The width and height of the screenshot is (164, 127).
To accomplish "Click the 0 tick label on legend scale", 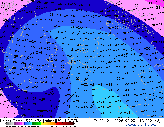I will click(42, 126).
